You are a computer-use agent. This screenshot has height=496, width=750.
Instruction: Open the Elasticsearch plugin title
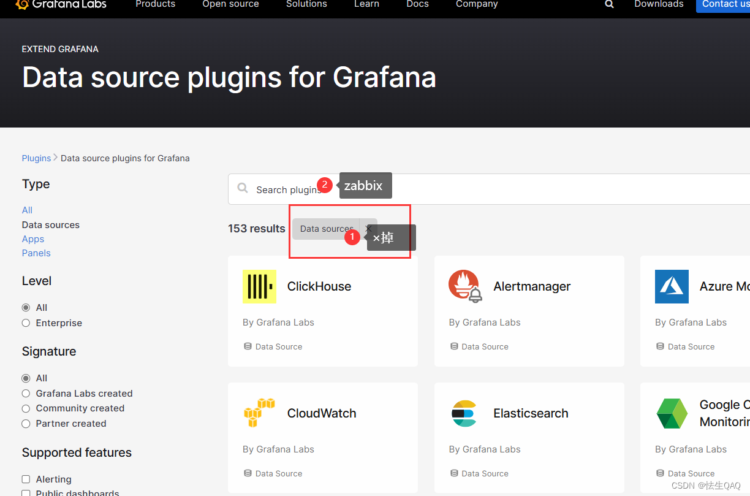pyautogui.click(x=531, y=413)
